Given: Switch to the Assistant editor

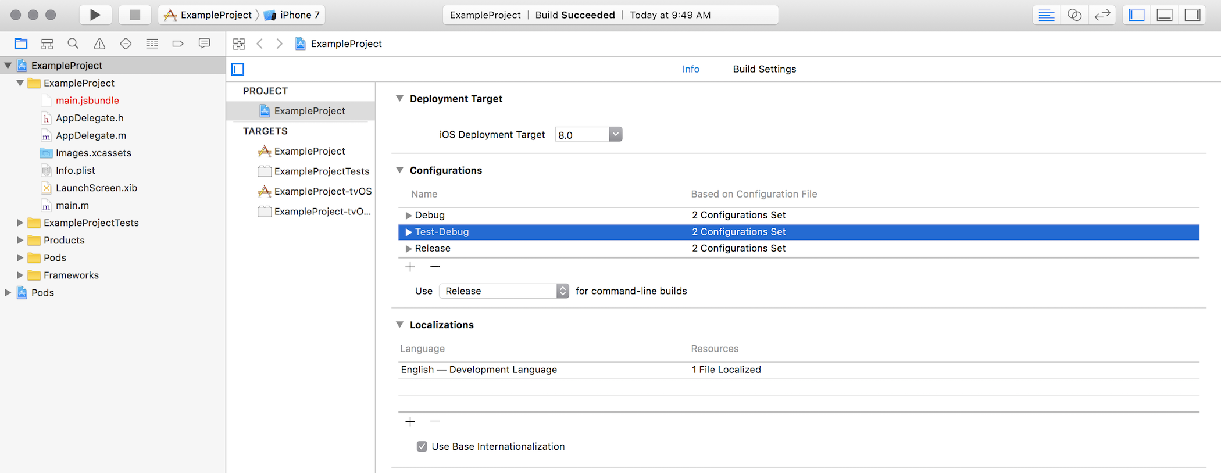Looking at the screenshot, I should coord(1074,15).
